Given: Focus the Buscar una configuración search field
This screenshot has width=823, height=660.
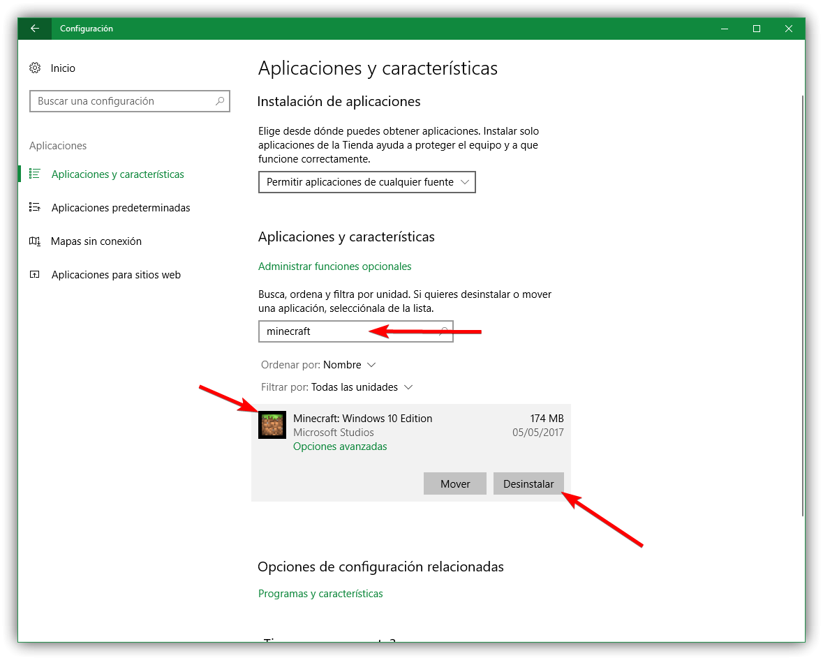Looking at the screenshot, I should pyautogui.click(x=130, y=101).
